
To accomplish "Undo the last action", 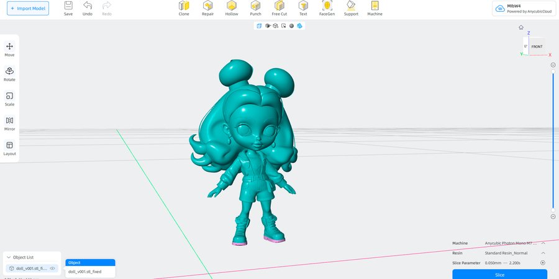I will (x=88, y=9).
